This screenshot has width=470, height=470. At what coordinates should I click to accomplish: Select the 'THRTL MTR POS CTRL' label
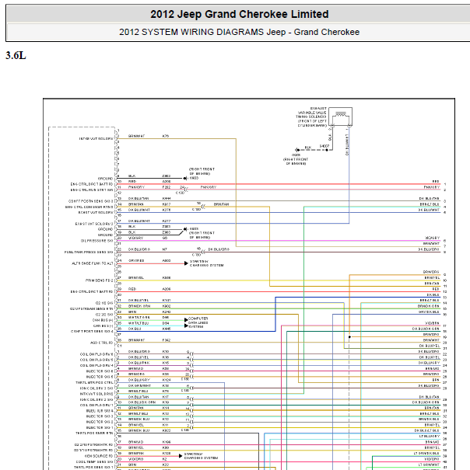pyautogui.click(x=94, y=382)
